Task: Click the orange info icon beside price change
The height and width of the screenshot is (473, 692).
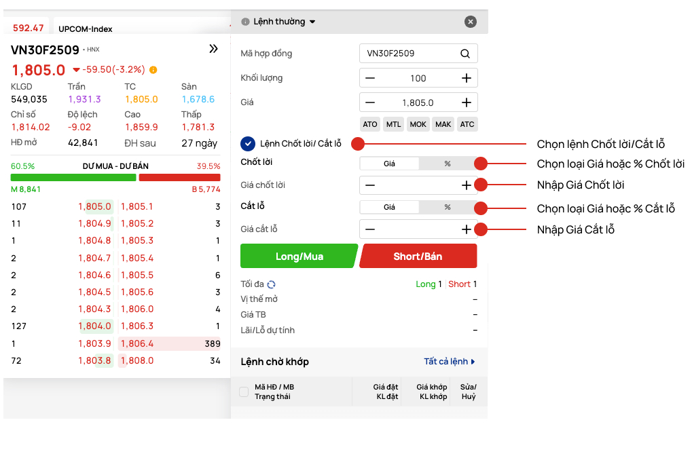Action: click(153, 70)
